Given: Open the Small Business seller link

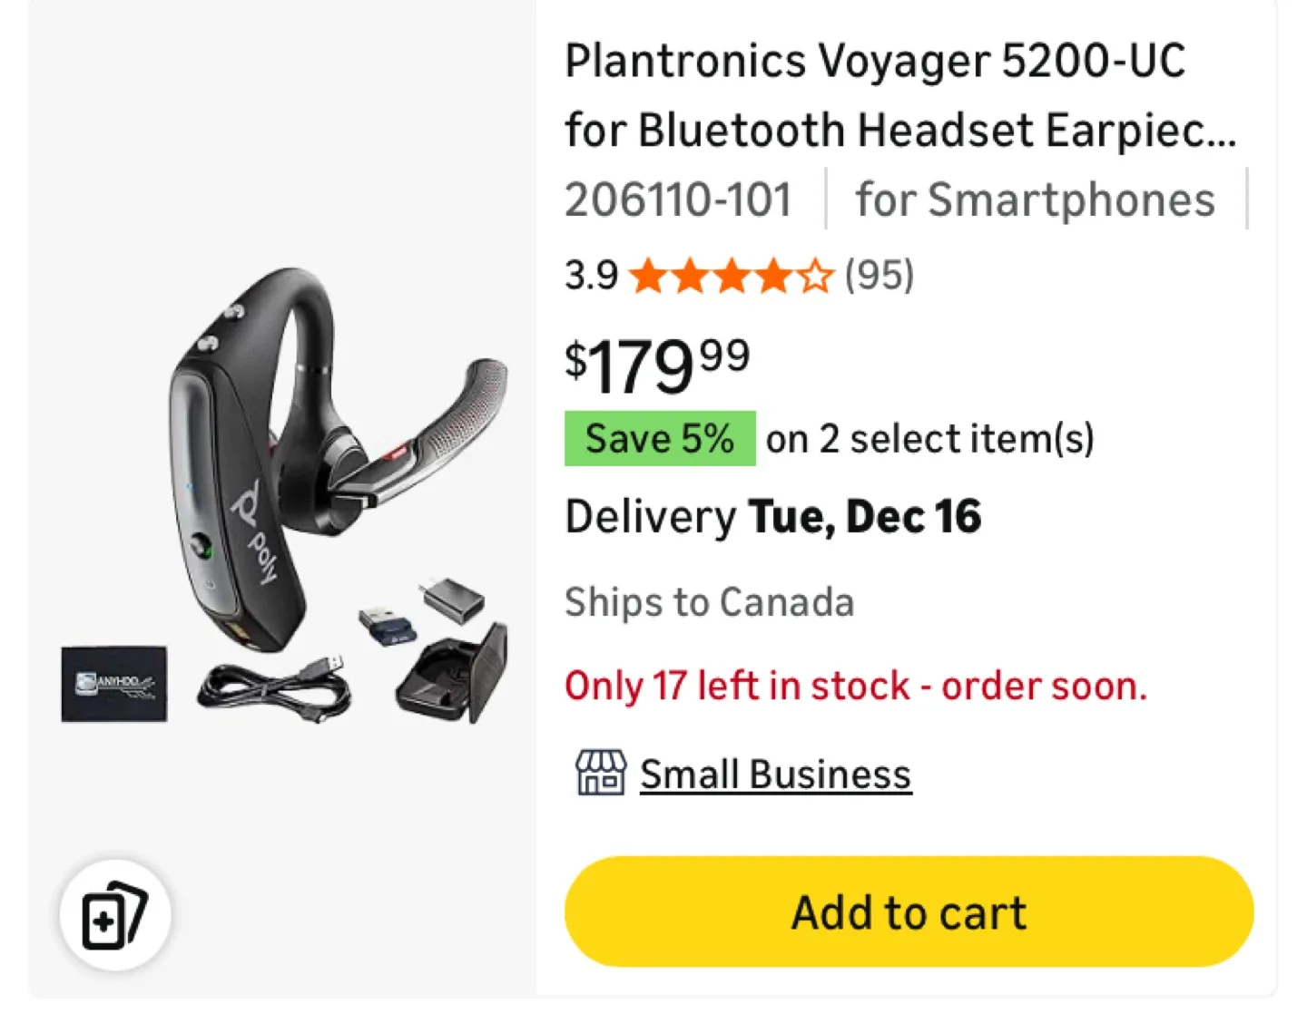Looking at the screenshot, I should 774,773.
